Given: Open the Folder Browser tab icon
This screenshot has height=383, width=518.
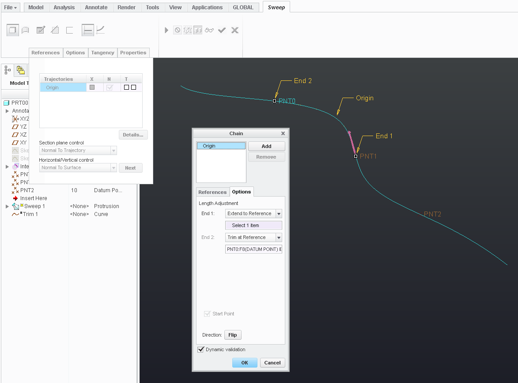Looking at the screenshot, I should (x=20, y=70).
